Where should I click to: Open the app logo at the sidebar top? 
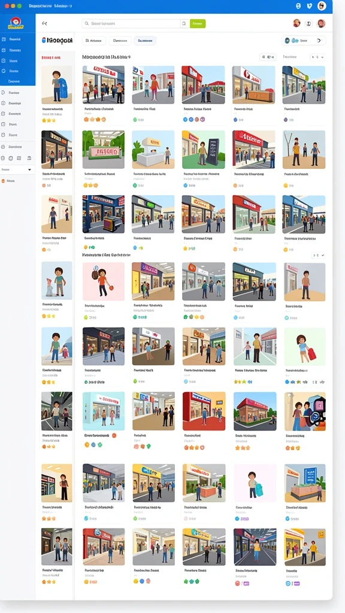(16, 23)
